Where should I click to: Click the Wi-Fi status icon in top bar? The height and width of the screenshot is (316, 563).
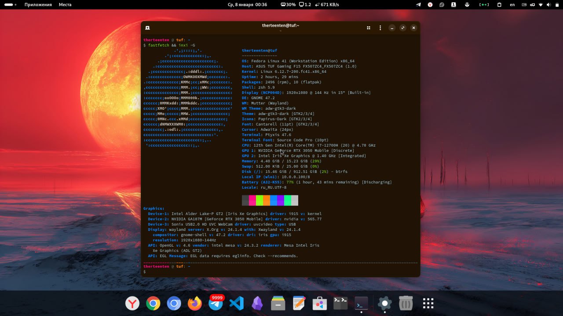[541, 4]
